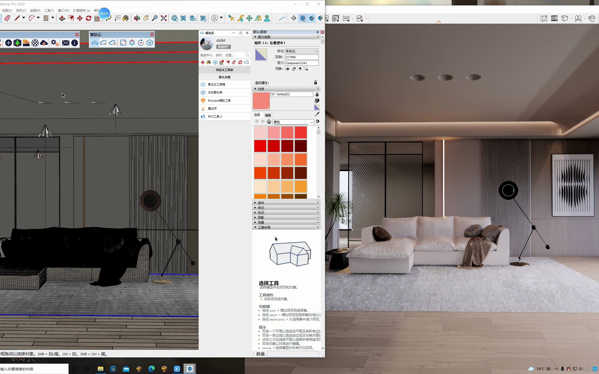
Task: Open the 3D Warehouse icon
Action: coord(175,18)
